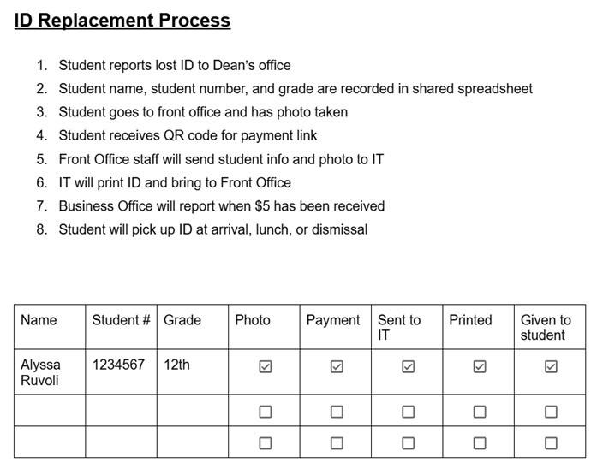597x469 pixels.
Task: Uncheck the Photo checkbox for Alyssa Ruvoli
Action: click(x=266, y=366)
